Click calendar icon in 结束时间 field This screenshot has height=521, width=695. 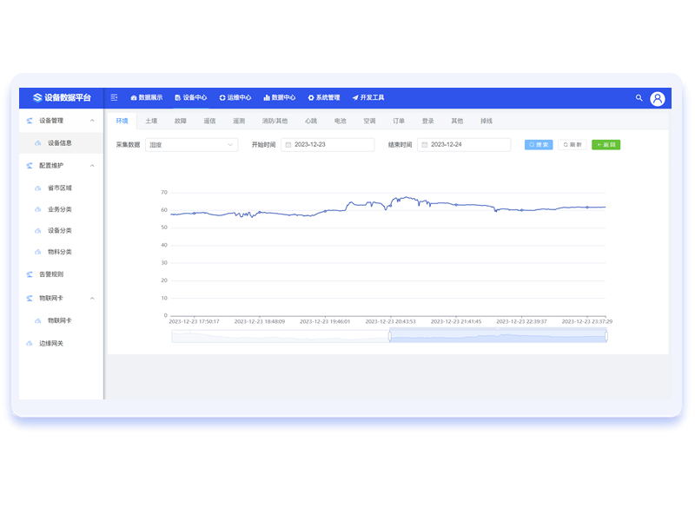click(424, 145)
